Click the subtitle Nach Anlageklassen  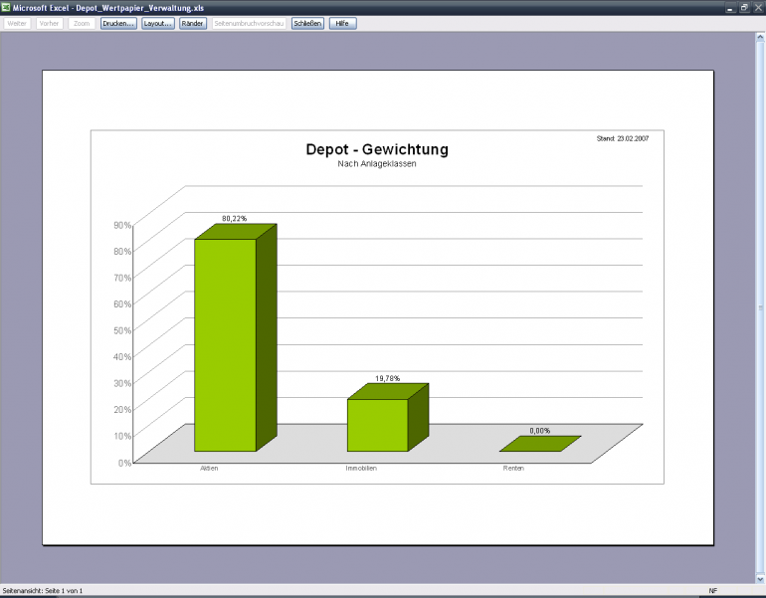377,163
